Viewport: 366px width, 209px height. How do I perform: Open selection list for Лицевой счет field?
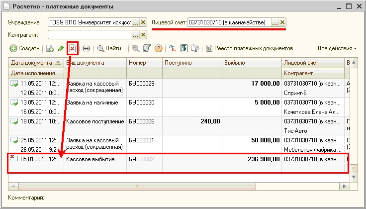(x=274, y=22)
